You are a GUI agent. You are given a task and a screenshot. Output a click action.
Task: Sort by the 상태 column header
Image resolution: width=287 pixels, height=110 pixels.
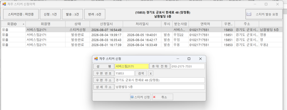(x=77, y=24)
